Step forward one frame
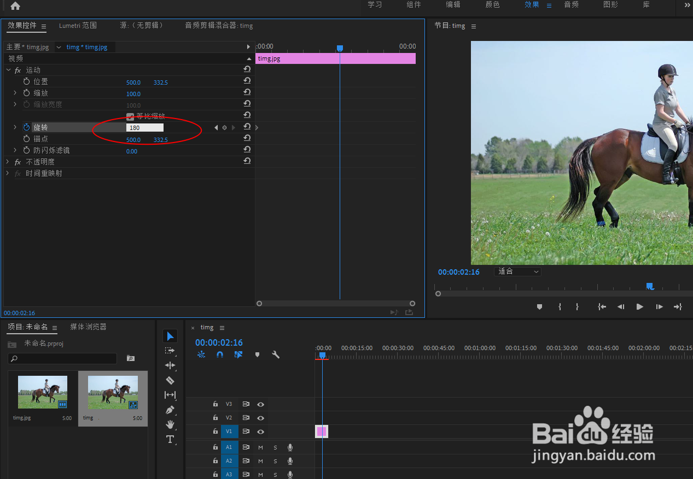693x479 pixels. 659,307
